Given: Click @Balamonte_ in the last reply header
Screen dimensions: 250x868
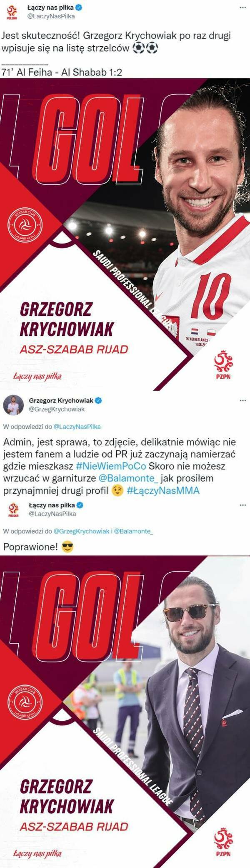Looking at the screenshot, I should 133,531.
